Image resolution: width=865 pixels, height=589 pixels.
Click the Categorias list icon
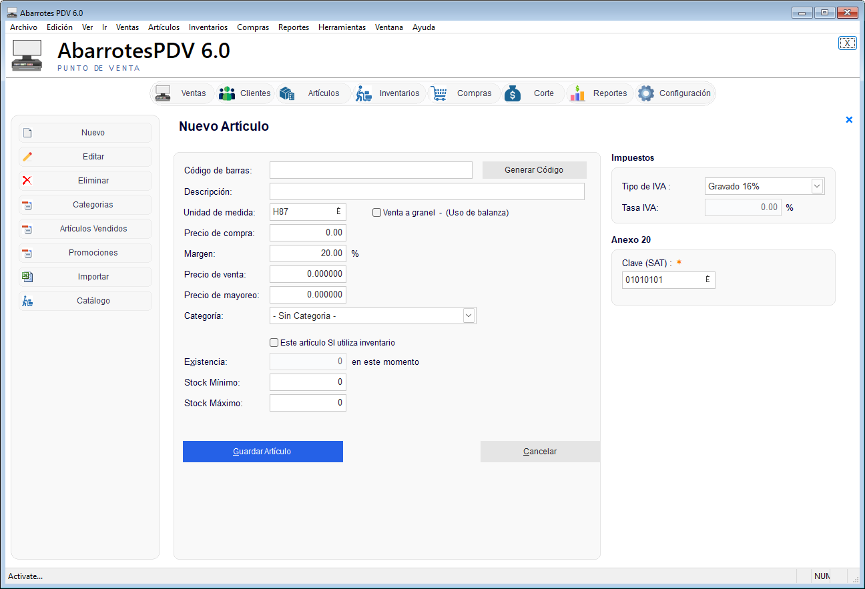27,205
